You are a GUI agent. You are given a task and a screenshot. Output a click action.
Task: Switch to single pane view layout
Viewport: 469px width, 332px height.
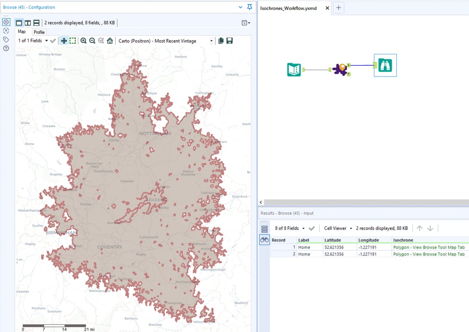[19, 23]
